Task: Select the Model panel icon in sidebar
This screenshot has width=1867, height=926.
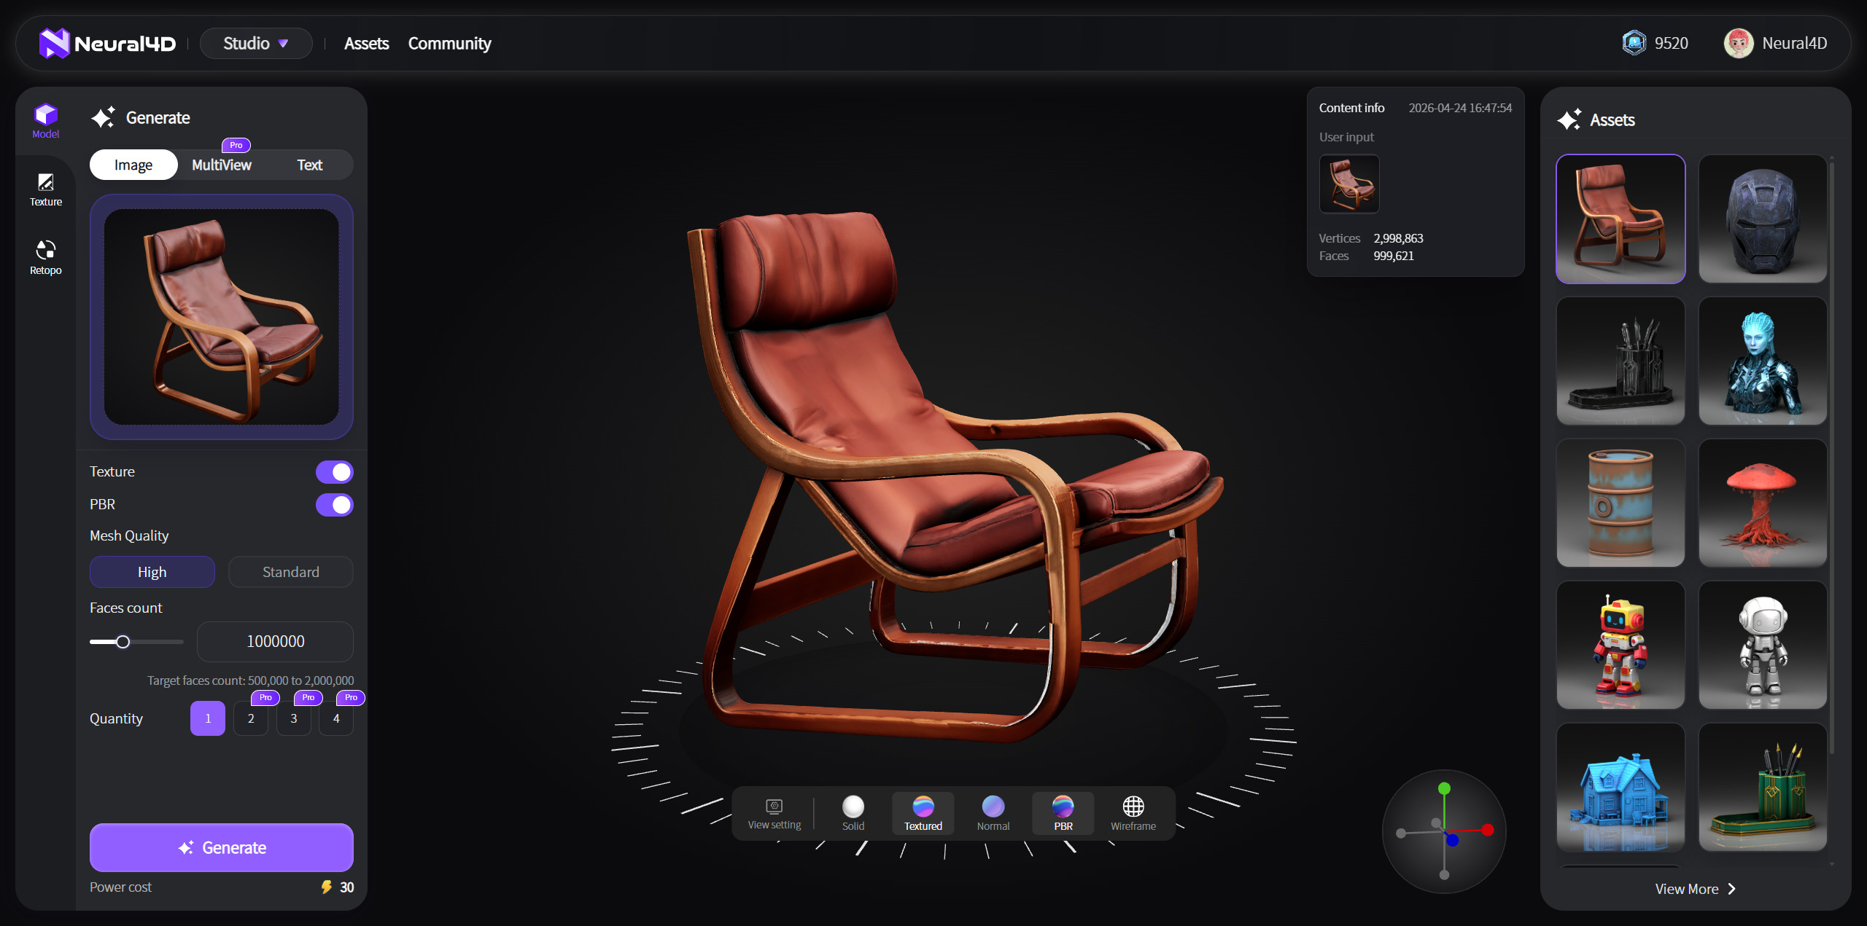Action: [x=45, y=121]
